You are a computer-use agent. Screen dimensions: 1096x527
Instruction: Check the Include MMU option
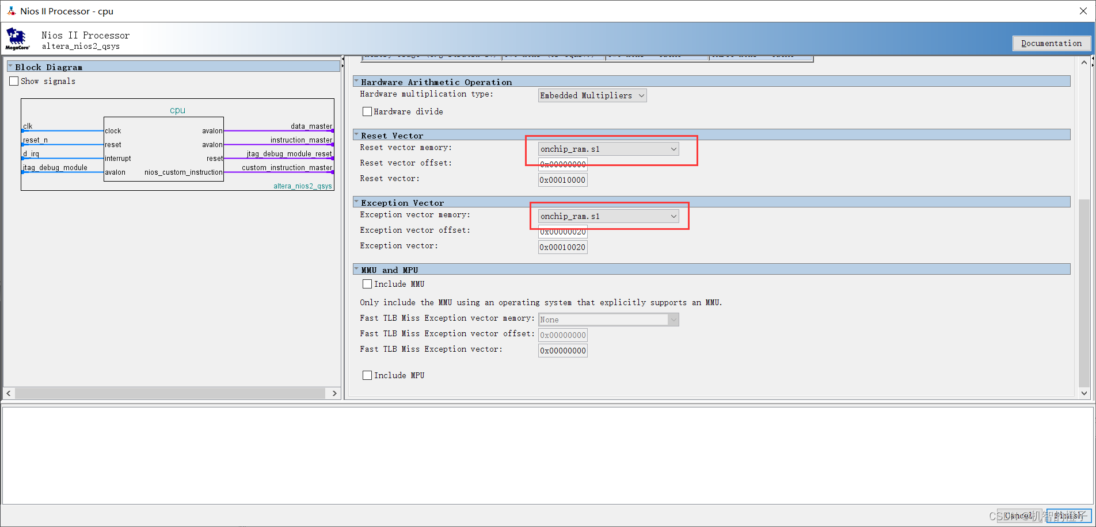[367, 284]
